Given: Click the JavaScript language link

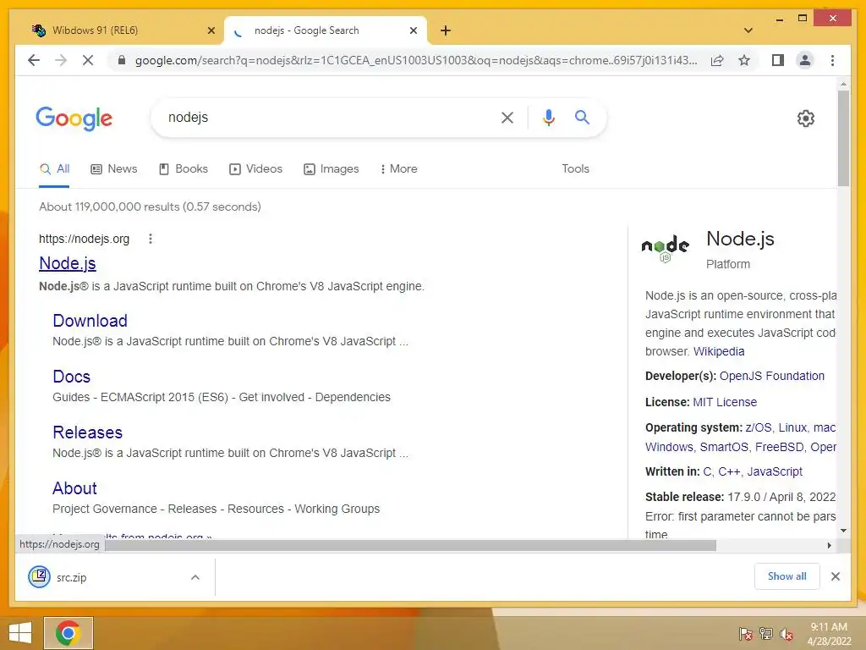Looking at the screenshot, I should [775, 472].
